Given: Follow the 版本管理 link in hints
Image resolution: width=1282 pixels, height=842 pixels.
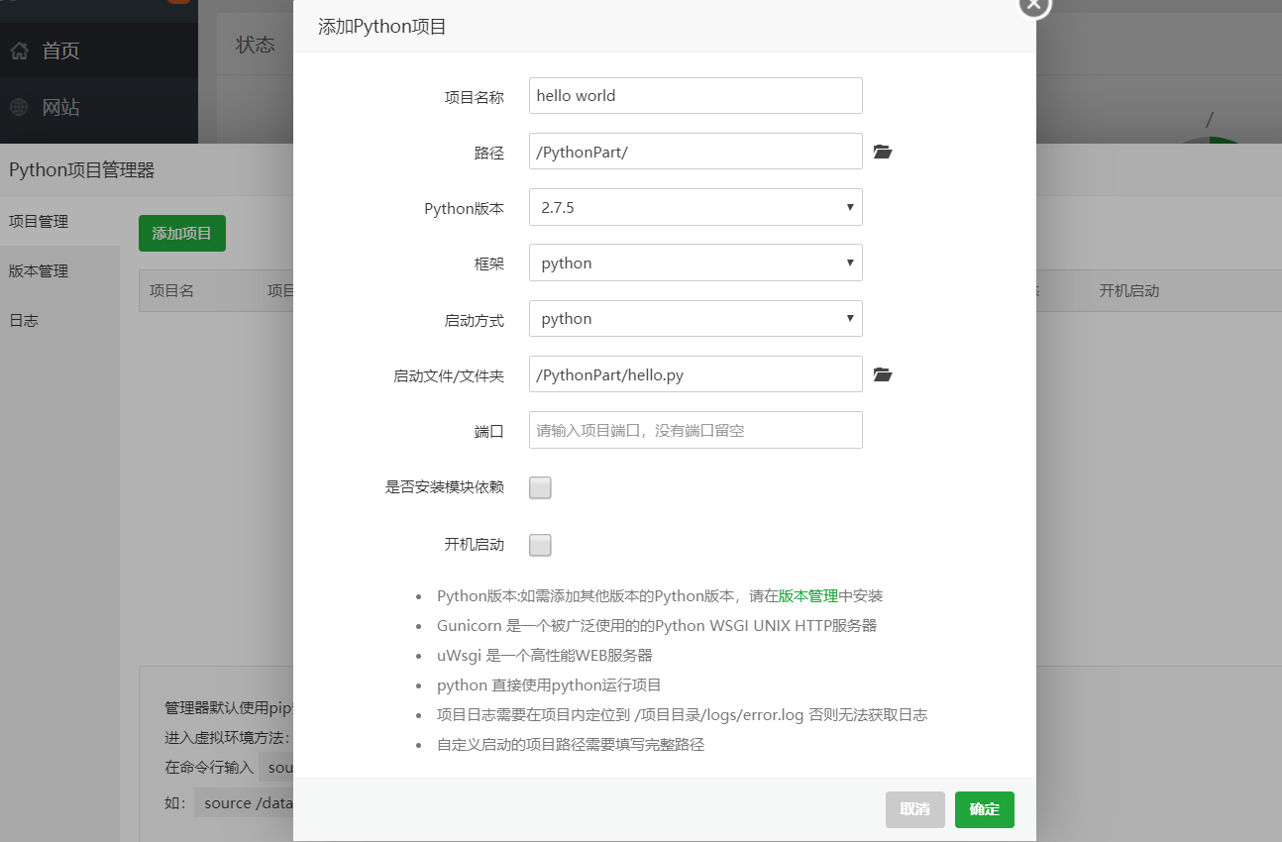Looking at the screenshot, I should [808, 596].
